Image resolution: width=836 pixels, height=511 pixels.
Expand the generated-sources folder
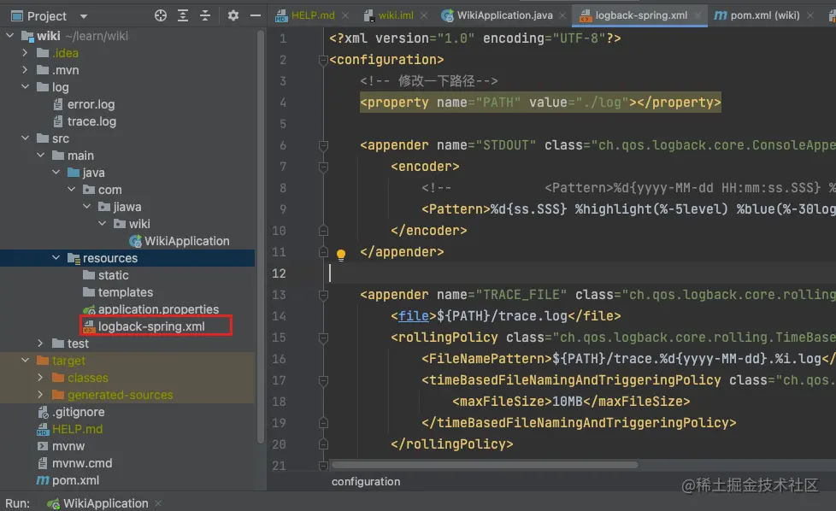(40, 394)
